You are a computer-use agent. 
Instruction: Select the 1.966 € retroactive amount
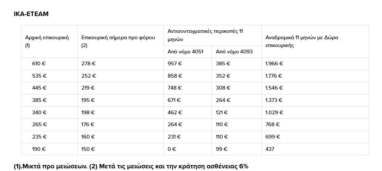(274, 64)
